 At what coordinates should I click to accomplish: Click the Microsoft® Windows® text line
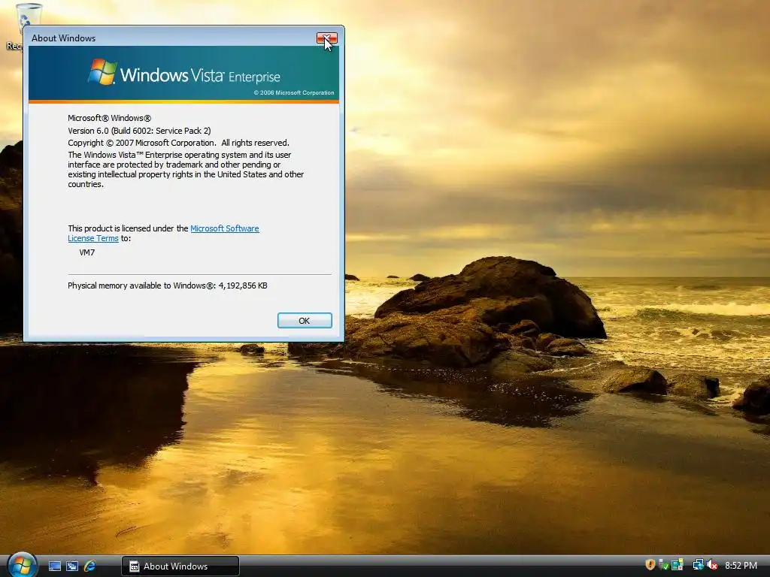point(110,118)
